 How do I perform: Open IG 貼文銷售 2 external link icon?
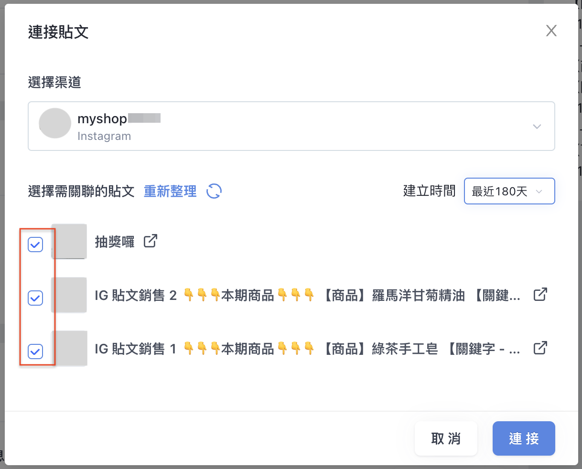tap(540, 295)
